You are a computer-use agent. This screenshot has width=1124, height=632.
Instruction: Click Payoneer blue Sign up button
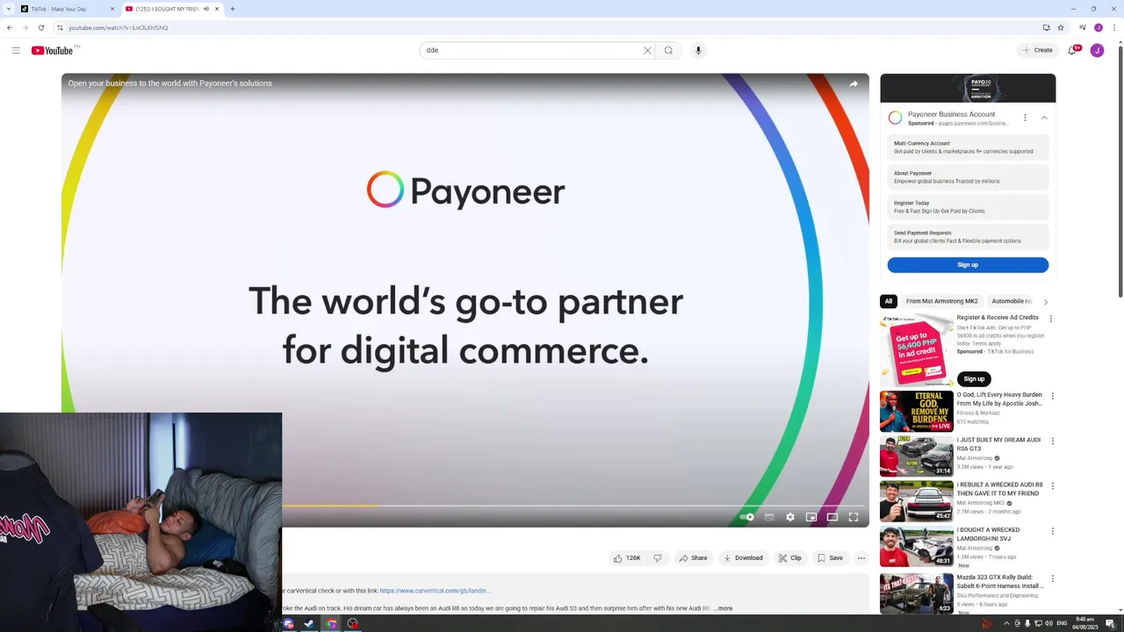968,265
